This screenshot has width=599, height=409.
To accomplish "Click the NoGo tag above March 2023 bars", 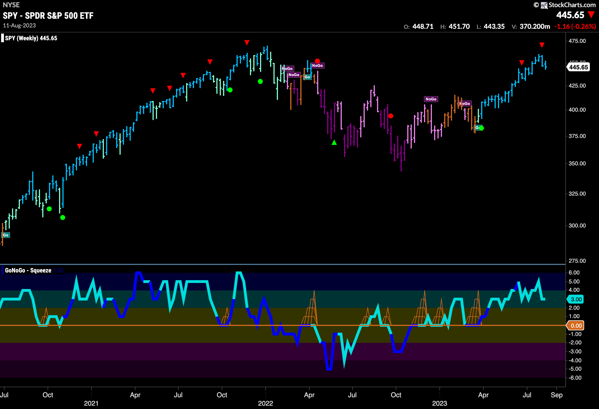I will click(x=465, y=104).
